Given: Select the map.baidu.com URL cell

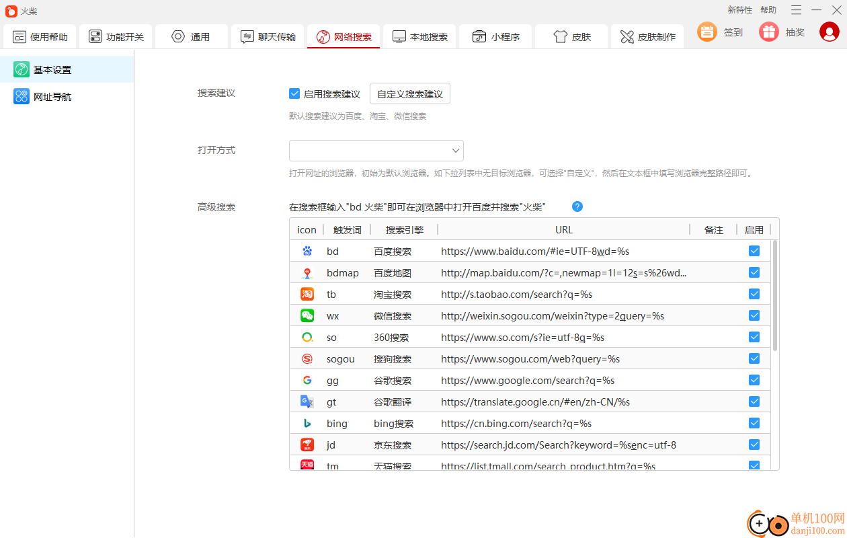Looking at the screenshot, I should (x=564, y=273).
